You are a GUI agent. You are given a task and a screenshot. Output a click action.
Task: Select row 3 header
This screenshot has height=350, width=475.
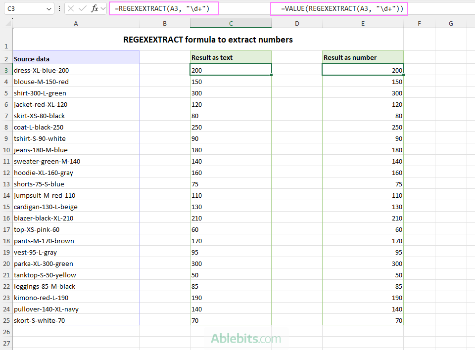pyautogui.click(x=6, y=70)
